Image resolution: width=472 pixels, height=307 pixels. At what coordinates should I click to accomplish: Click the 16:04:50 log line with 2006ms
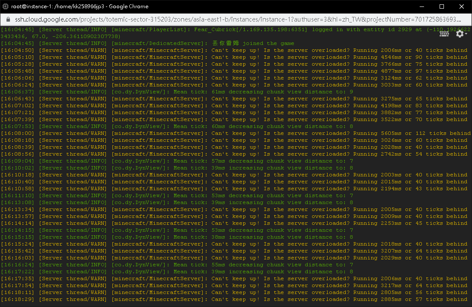pos(234,50)
